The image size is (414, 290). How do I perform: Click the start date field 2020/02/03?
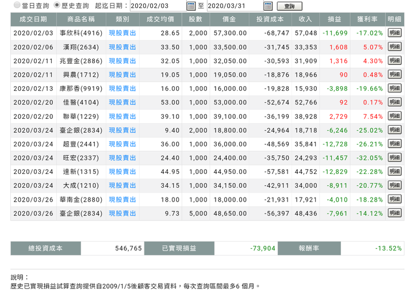point(158,6)
